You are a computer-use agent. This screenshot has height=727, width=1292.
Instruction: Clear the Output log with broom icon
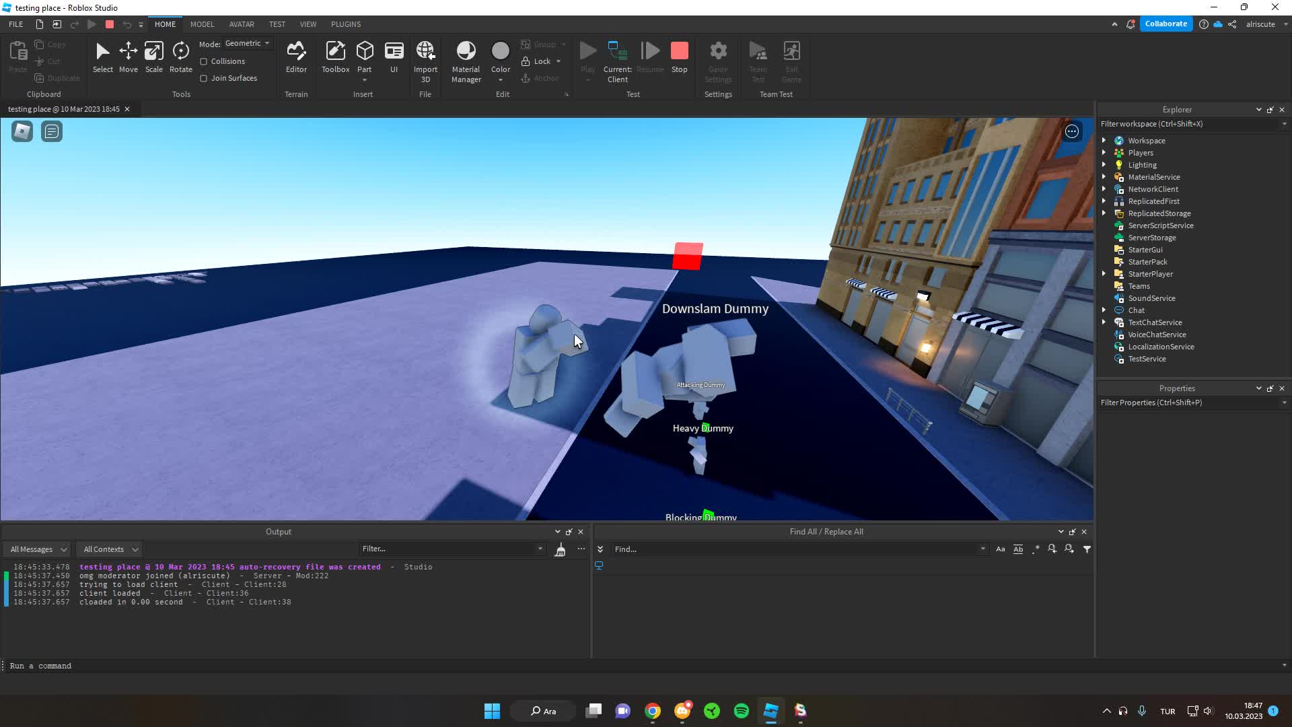pos(560,550)
